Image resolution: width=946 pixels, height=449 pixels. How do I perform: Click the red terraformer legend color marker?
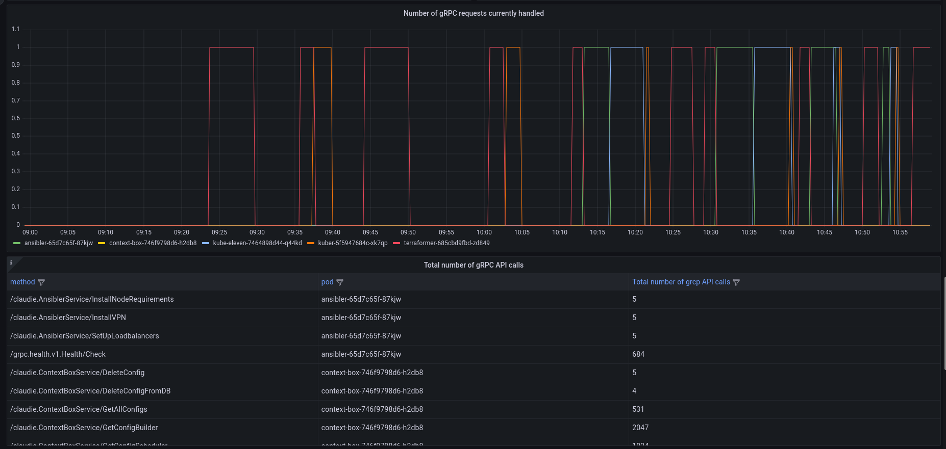[396, 243]
